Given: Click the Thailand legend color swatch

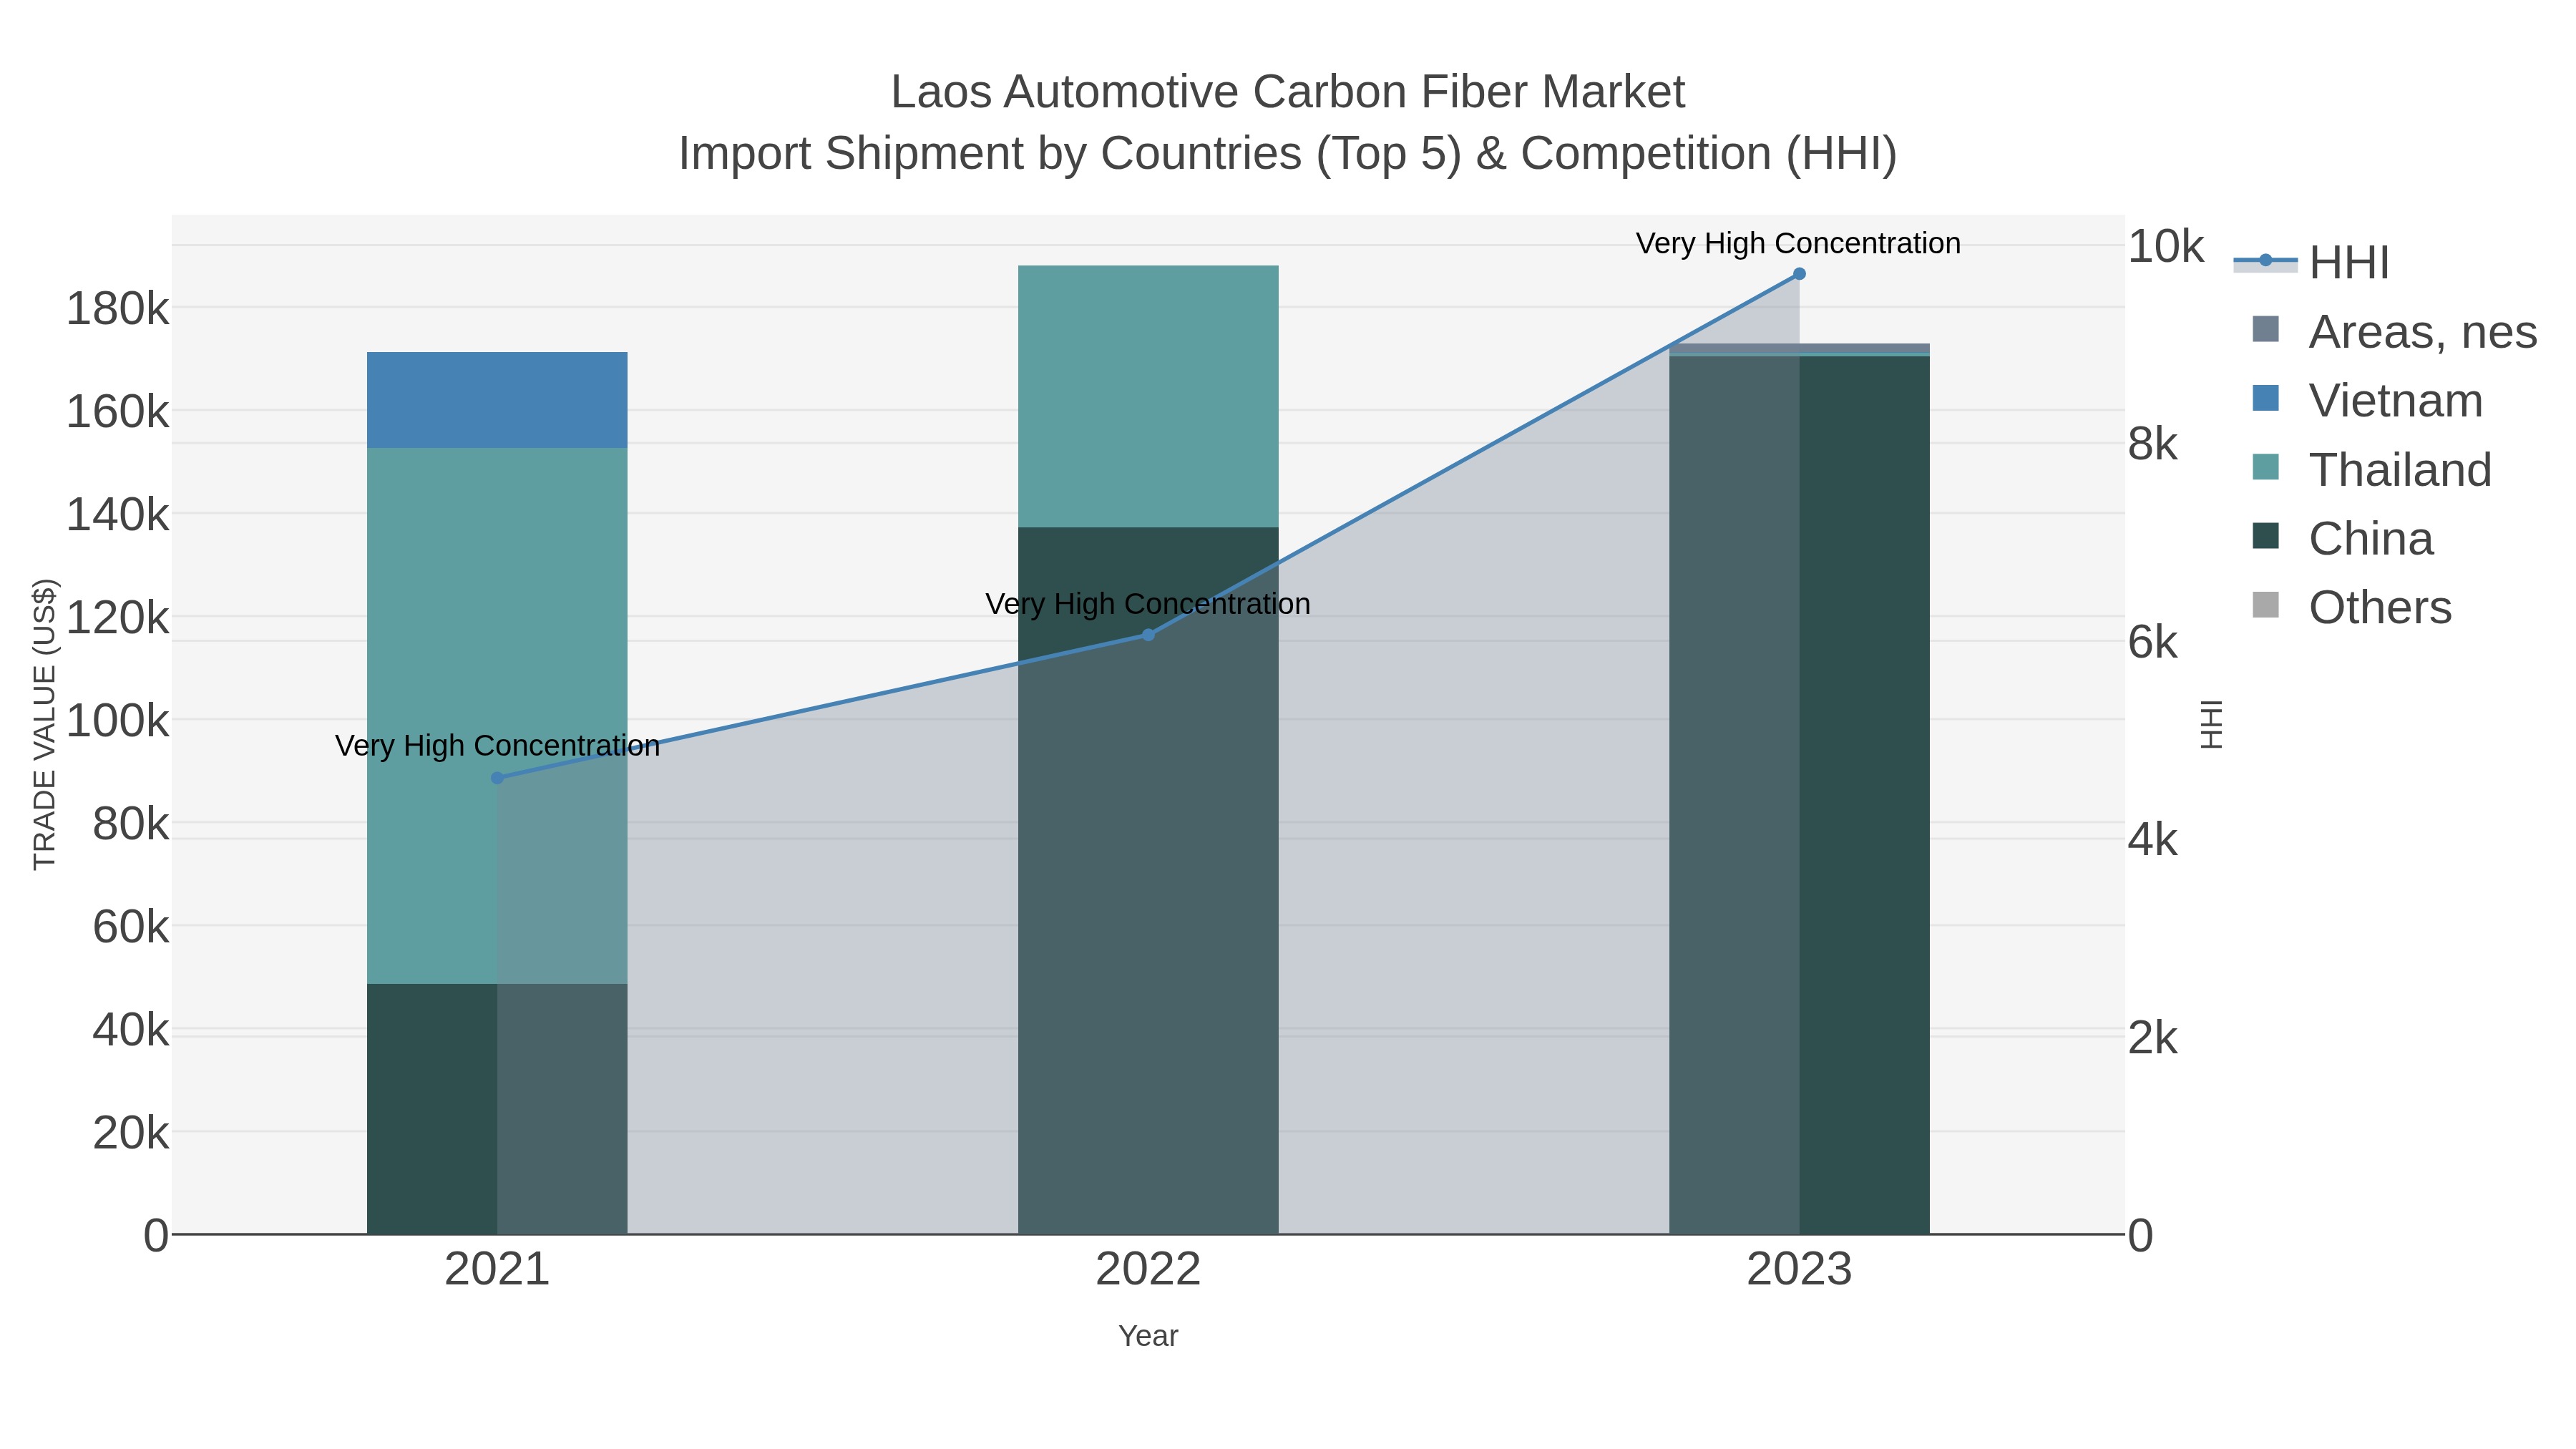Looking at the screenshot, I should 2266,467.
